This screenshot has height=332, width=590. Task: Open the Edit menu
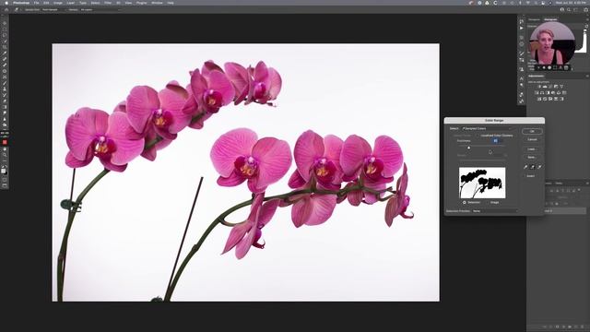tap(46, 3)
